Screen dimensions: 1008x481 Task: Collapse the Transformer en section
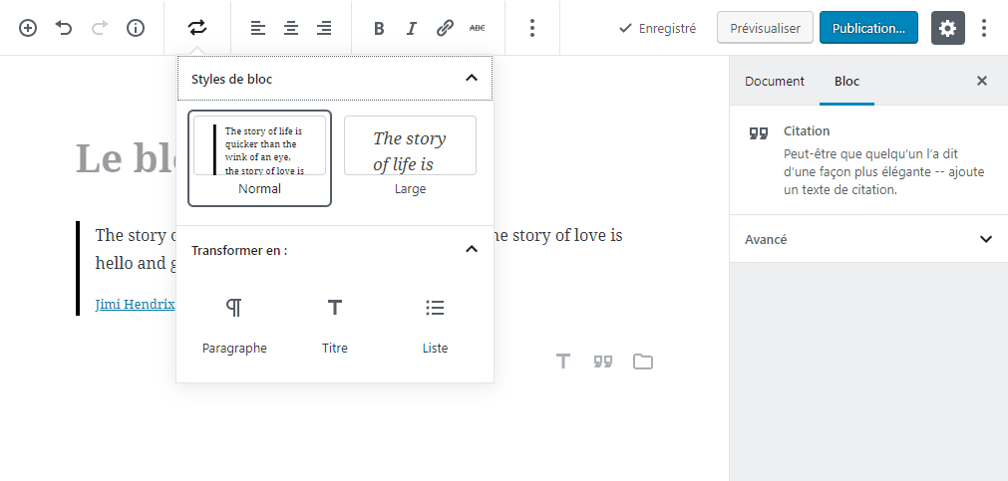coord(472,250)
